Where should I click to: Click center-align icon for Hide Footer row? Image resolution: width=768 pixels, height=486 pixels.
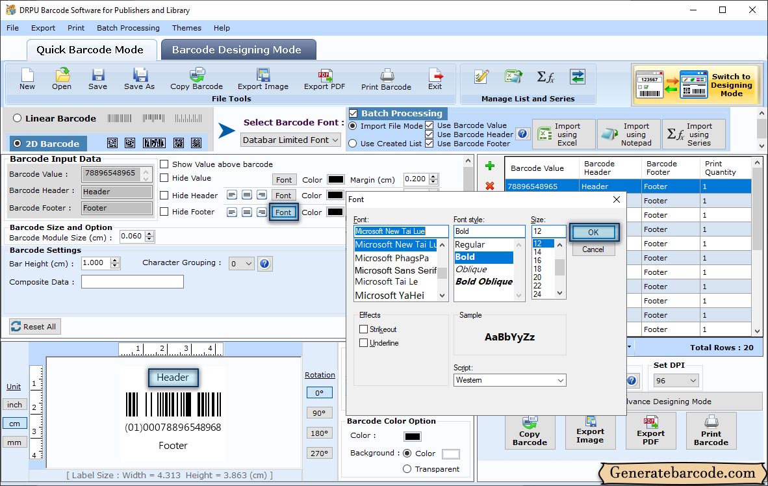pyautogui.click(x=247, y=212)
